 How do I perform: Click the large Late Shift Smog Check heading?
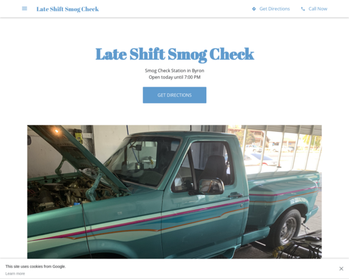tap(174, 54)
